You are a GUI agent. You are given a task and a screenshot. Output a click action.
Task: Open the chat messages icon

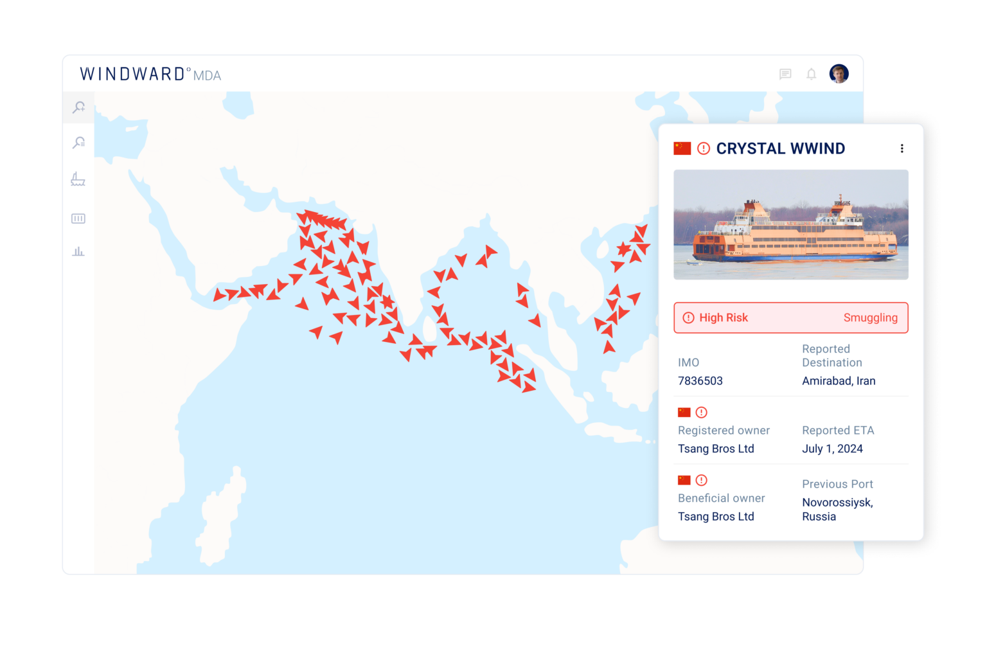click(x=785, y=74)
